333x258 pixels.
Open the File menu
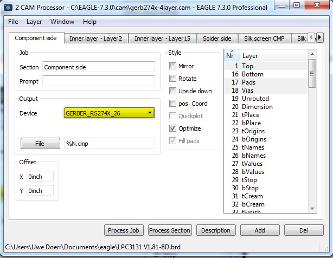point(13,22)
